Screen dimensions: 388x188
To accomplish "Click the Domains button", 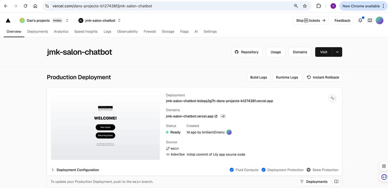I will pos(300,52).
